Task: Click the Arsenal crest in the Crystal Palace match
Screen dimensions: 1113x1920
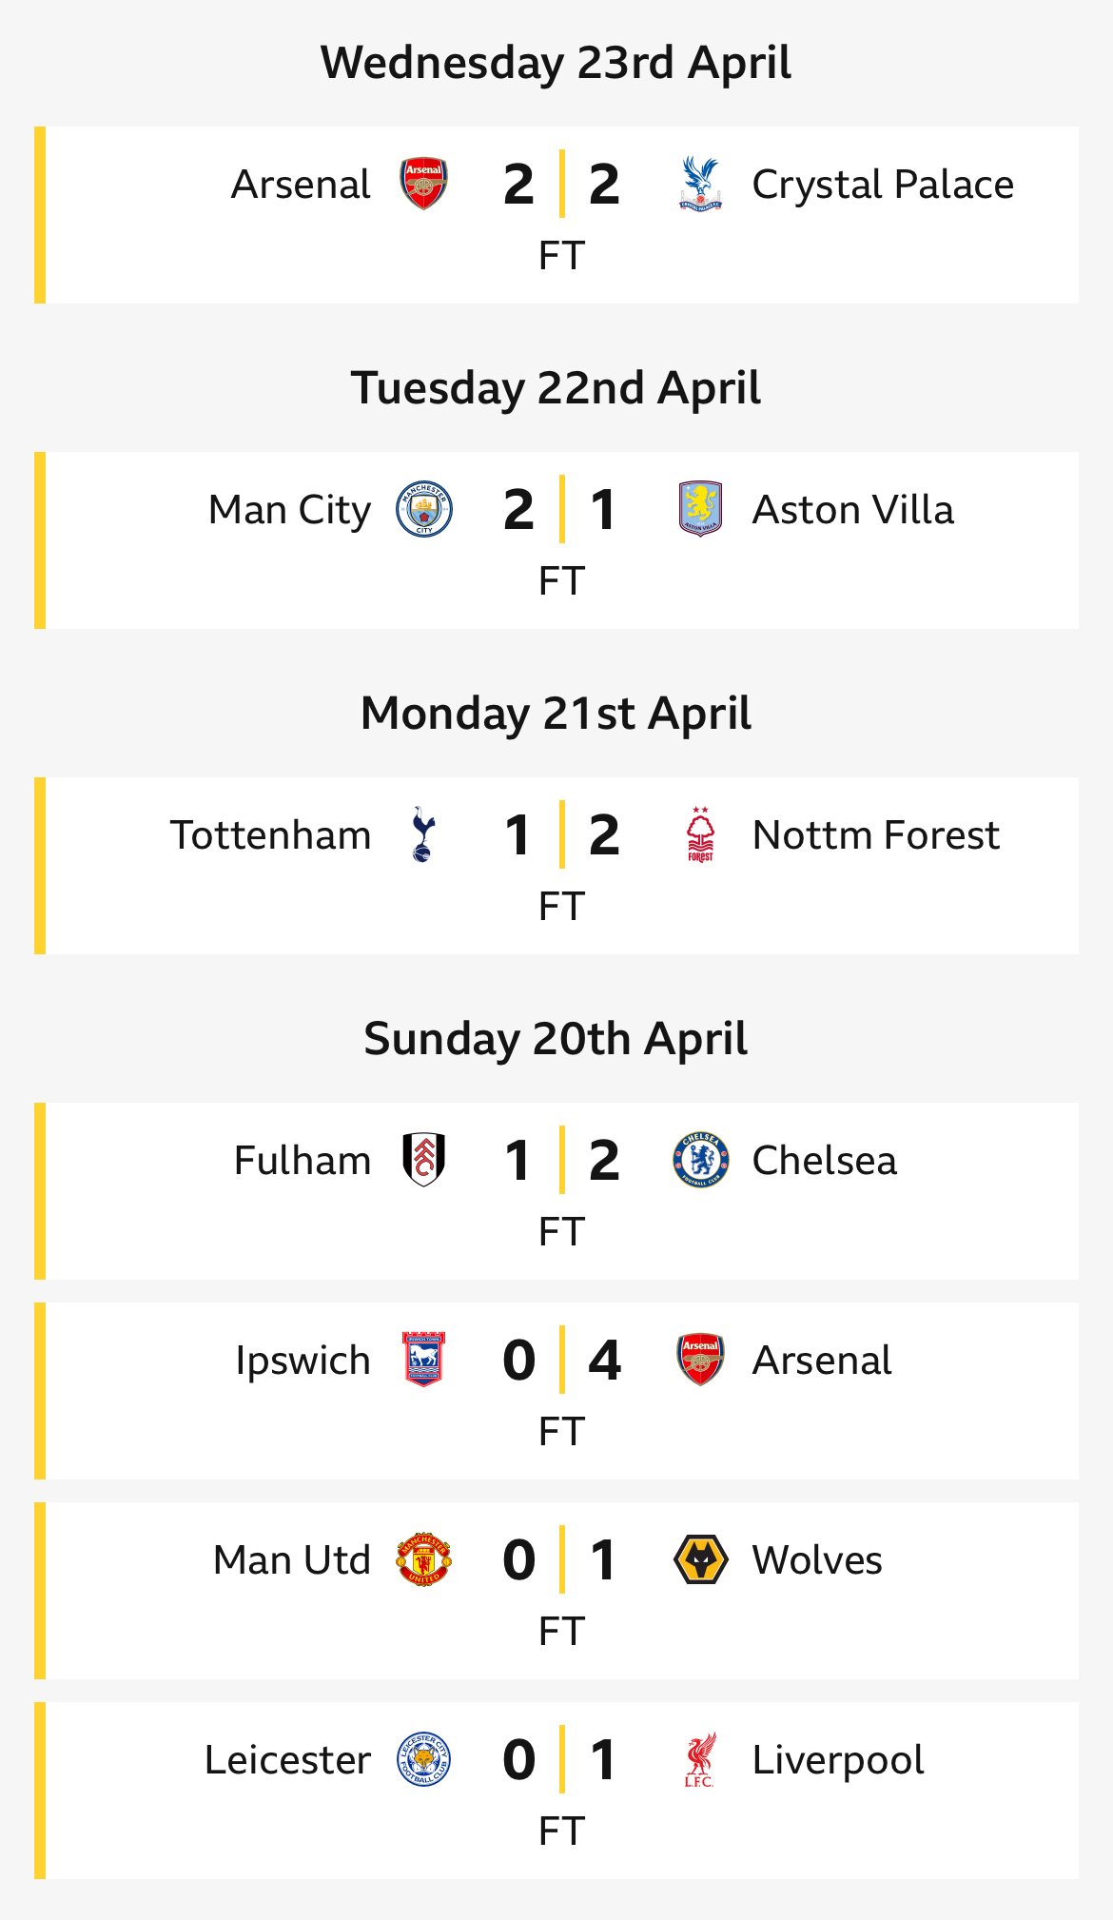Action: click(x=423, y=184)
